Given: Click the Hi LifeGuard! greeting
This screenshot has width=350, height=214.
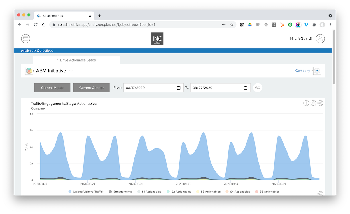Looking at the screenshot, I should point(301,39).
